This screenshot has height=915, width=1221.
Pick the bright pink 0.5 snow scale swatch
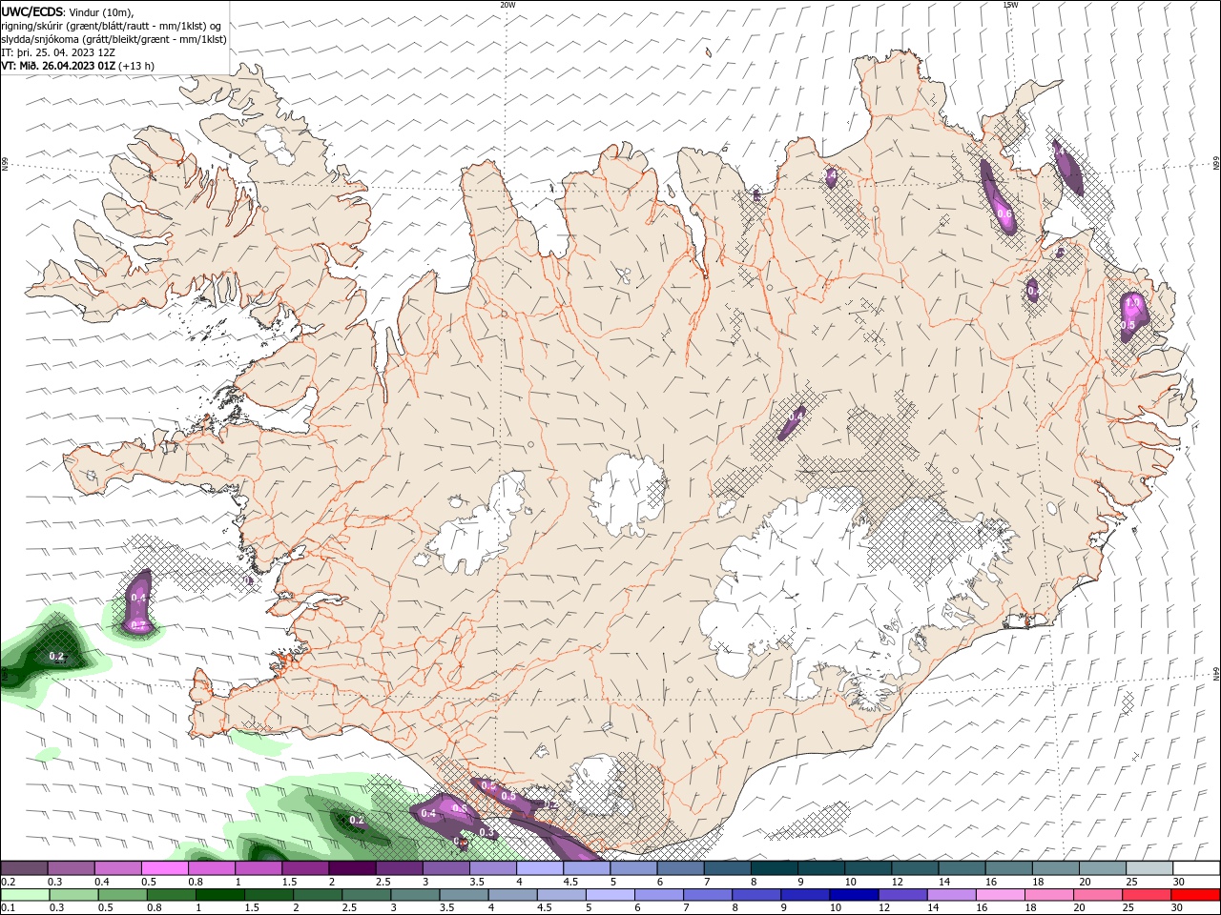[x=165, y=868]
